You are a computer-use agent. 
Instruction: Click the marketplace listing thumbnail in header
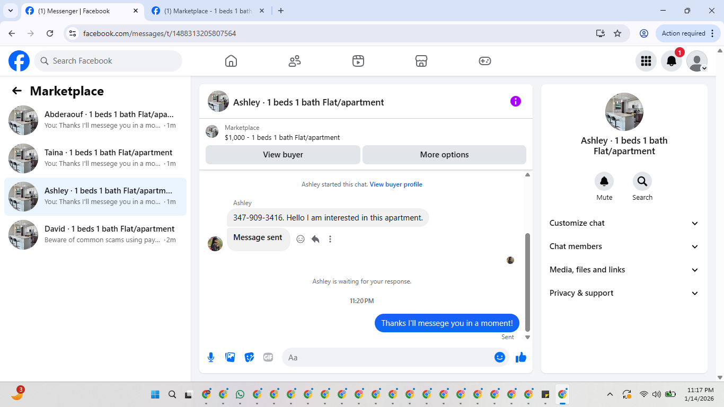click(x=212, y=131)
